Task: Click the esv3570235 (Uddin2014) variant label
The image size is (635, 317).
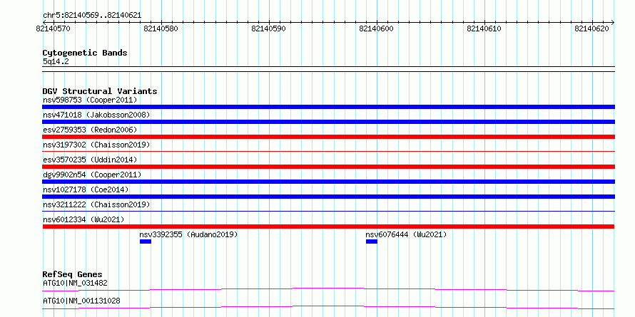Action: point(90,160)
